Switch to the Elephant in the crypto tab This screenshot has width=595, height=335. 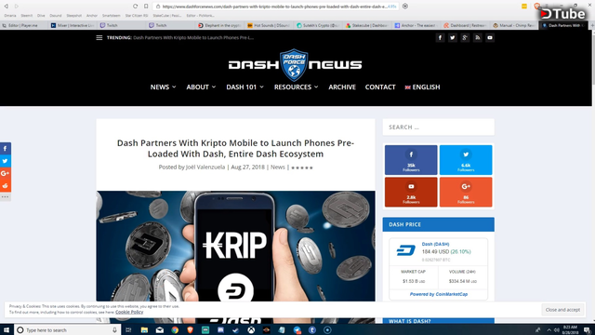[x=219, y=25]
